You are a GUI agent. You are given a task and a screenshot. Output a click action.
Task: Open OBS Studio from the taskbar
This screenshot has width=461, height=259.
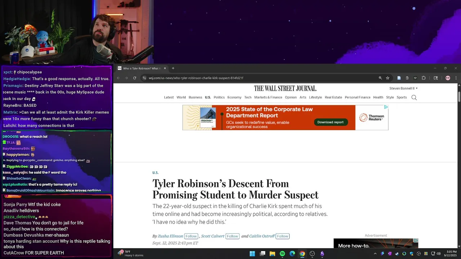[x=312, y=254]
